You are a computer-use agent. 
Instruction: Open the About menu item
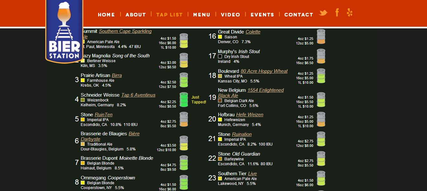[x=136, y=14]
